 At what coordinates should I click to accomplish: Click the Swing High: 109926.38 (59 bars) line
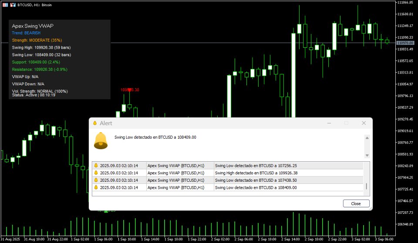(41, 47)
